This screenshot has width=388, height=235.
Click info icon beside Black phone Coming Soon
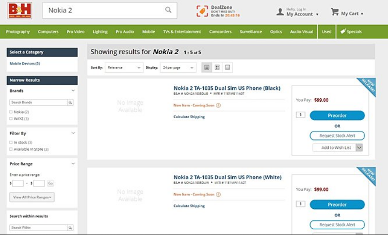tap(218, 105)
